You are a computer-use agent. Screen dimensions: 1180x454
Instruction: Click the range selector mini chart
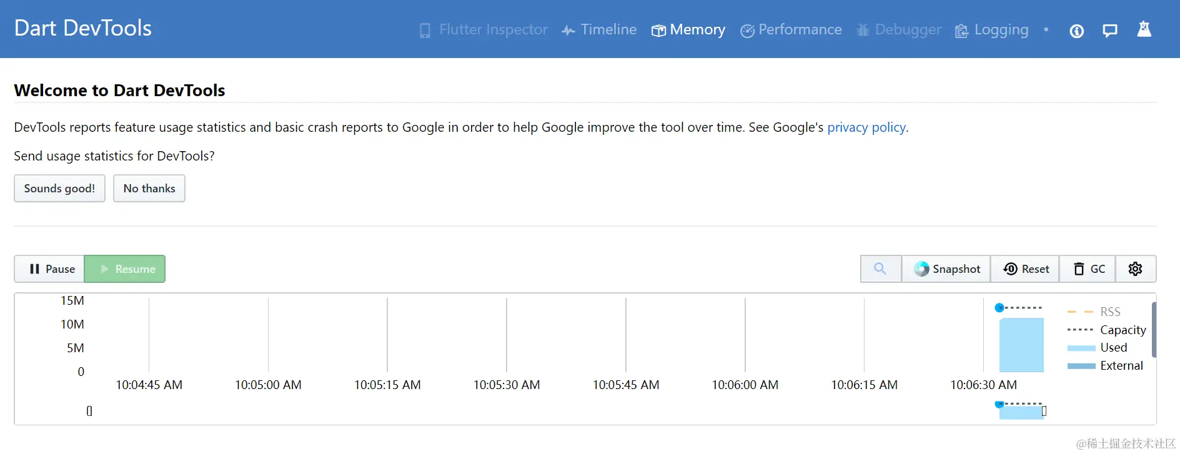point(567,411)
